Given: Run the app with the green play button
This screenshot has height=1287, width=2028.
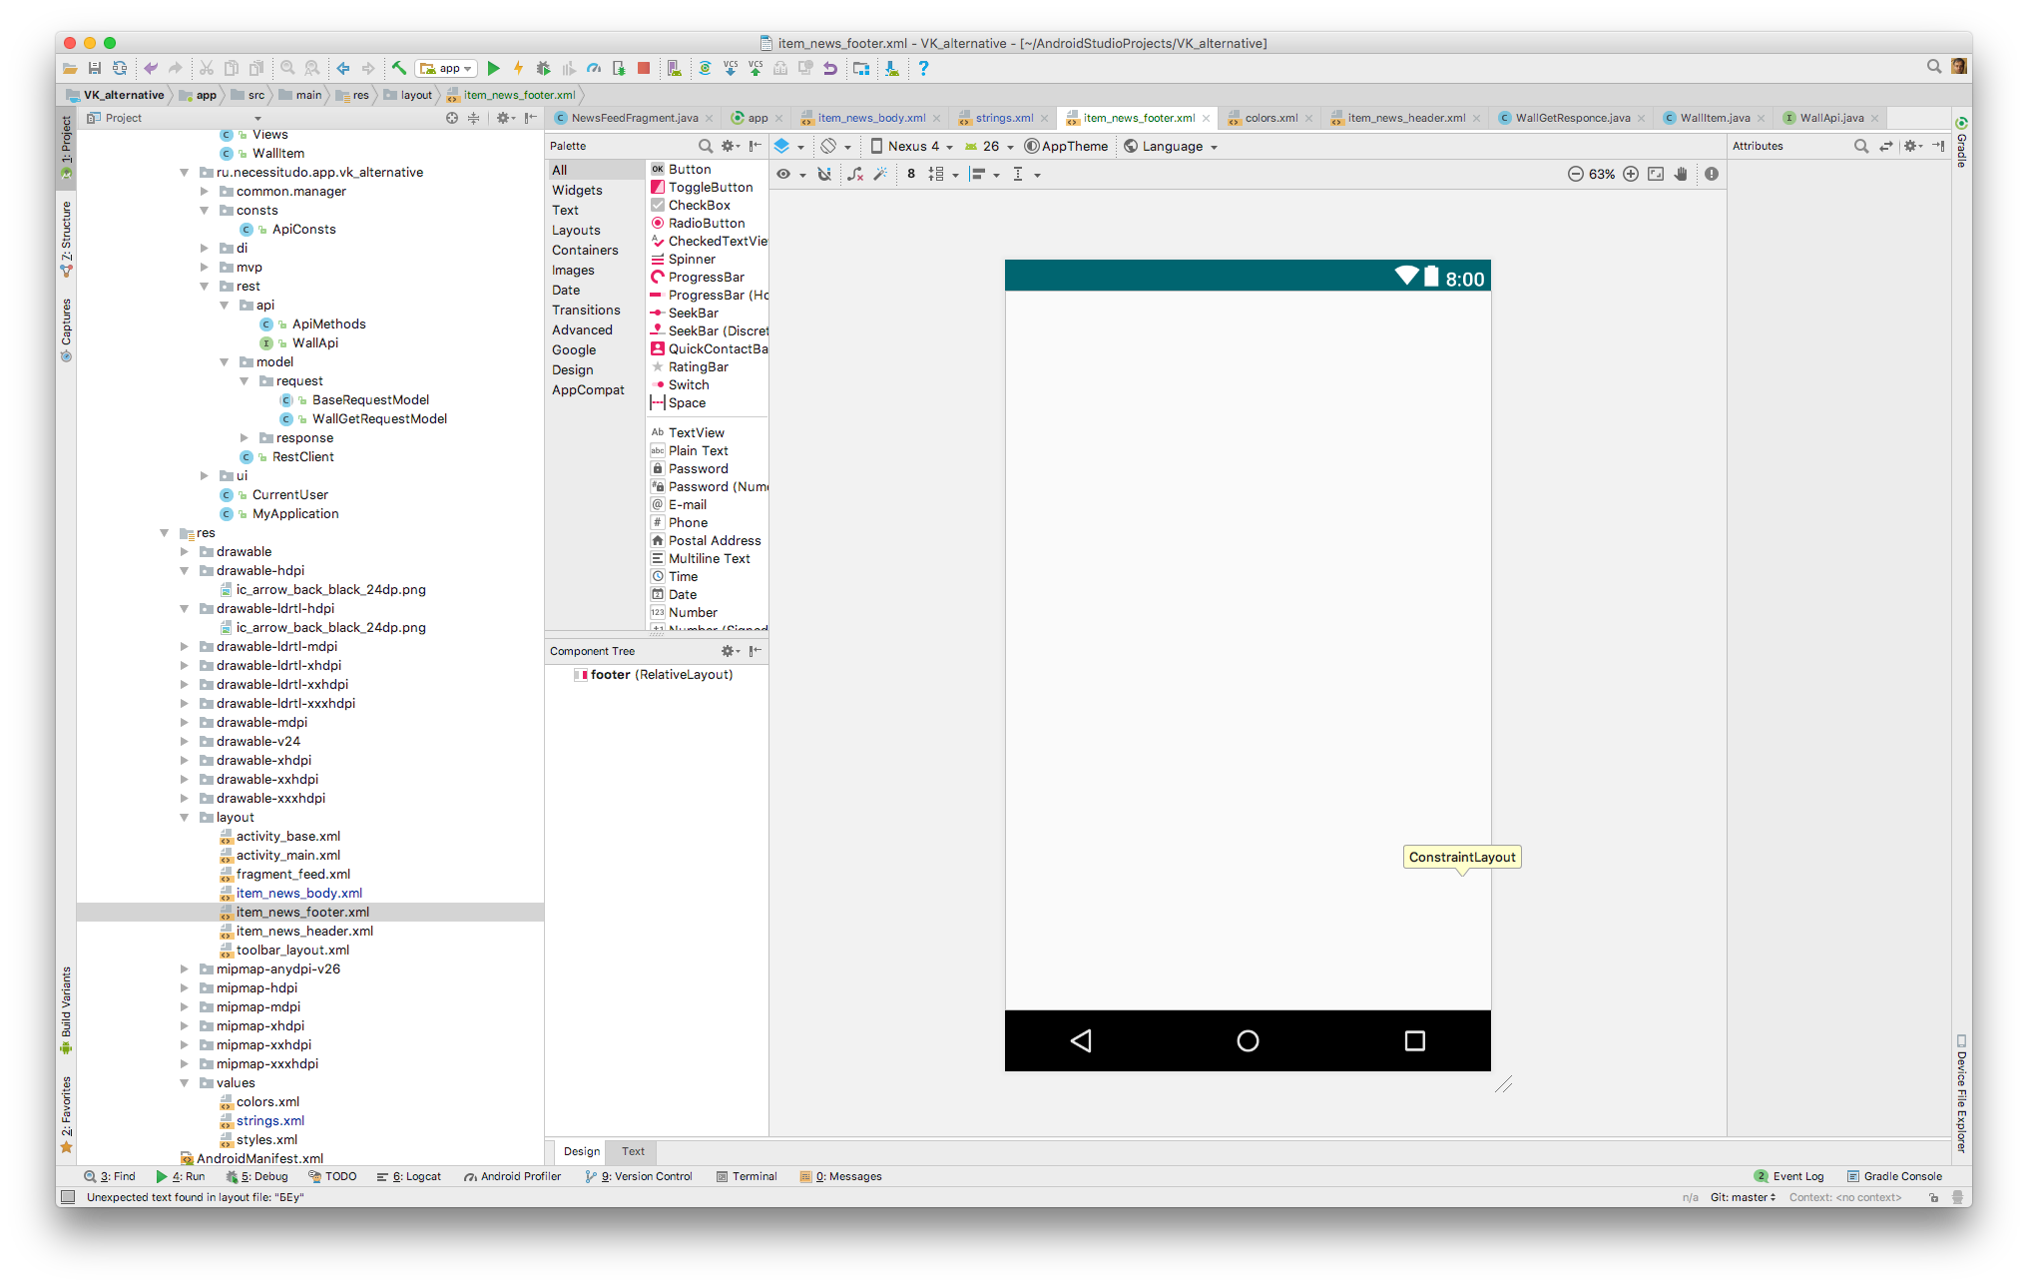Looking at the screenshot, I should pos(493,68).
